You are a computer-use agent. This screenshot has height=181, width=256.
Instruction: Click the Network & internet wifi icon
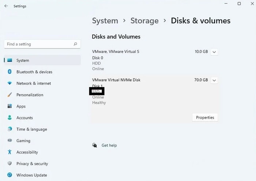10,83
